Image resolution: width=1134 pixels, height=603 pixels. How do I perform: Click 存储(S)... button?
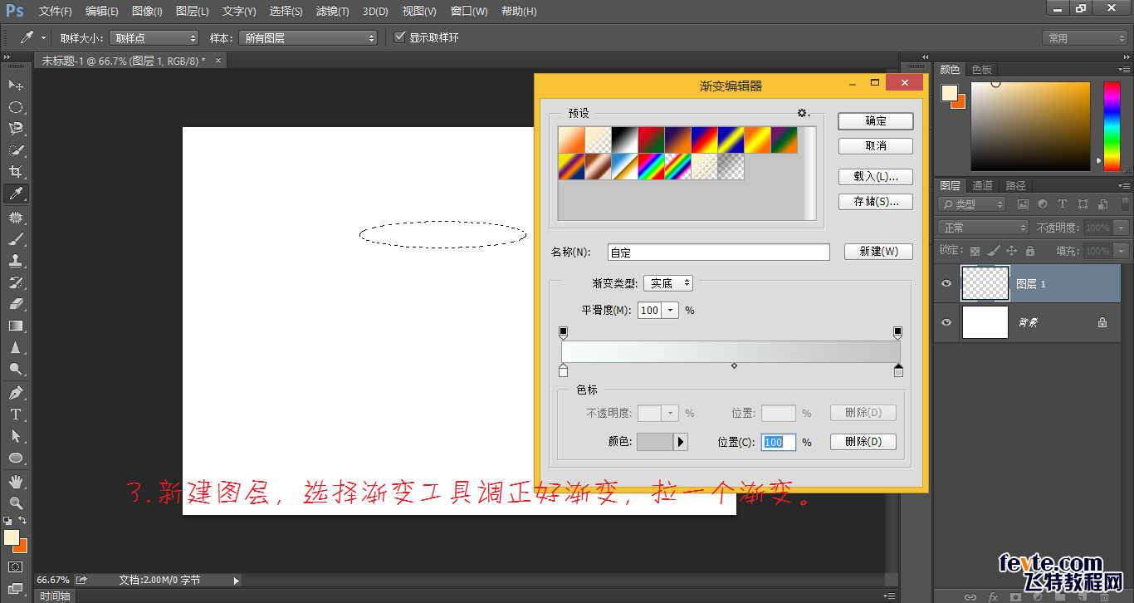pos(876,201)
